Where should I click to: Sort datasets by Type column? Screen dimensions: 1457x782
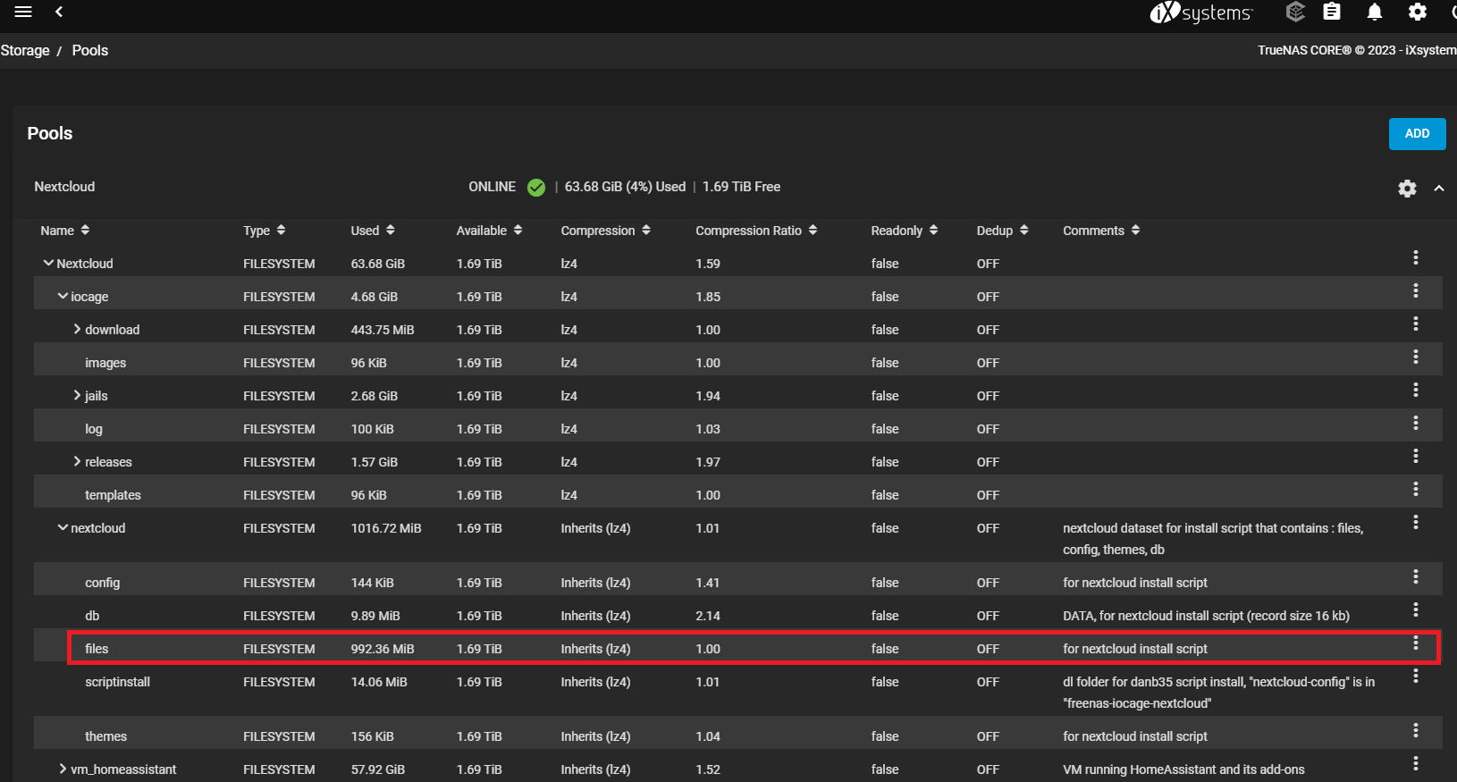264,231
